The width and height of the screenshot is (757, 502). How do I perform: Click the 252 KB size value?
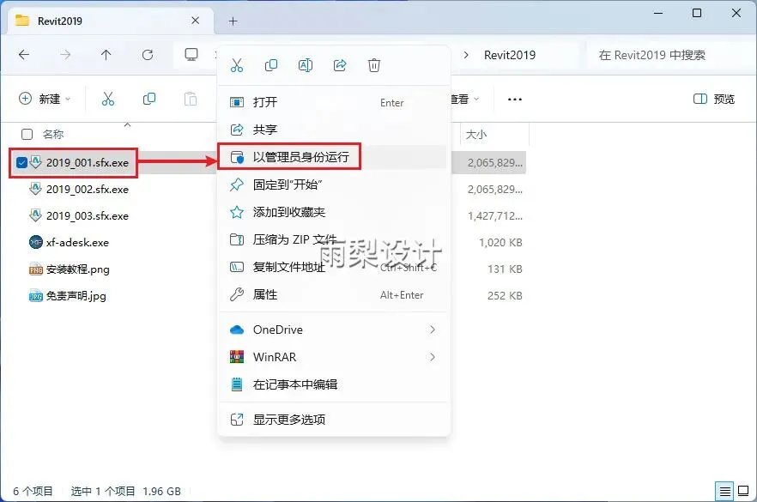pos(505,295)
